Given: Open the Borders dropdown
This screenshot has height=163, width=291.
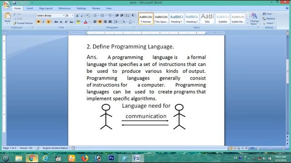Looking at the screenshot, I should click(133, 22).
